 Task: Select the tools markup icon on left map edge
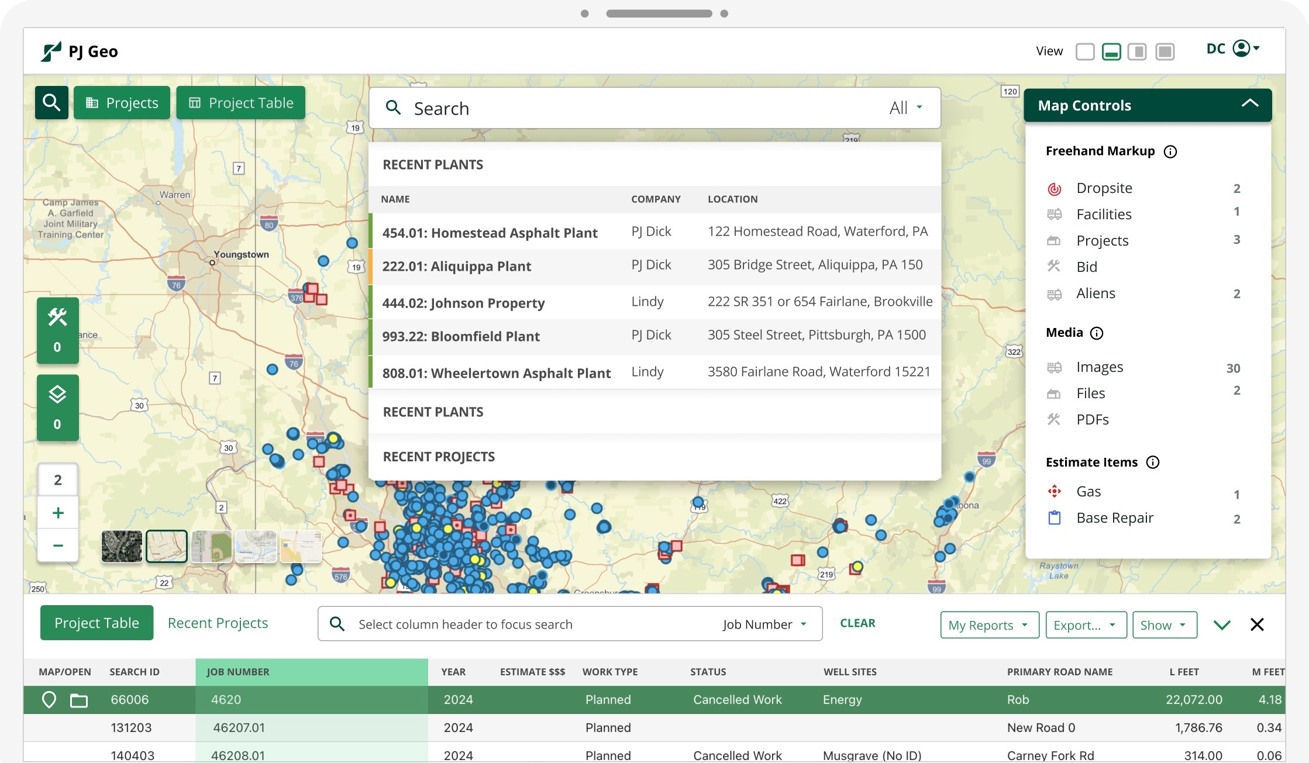[57, 318]
